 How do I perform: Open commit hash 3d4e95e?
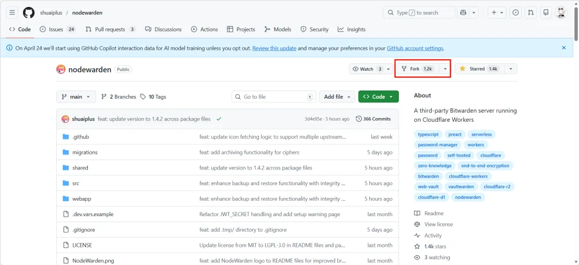pos(313,119)
